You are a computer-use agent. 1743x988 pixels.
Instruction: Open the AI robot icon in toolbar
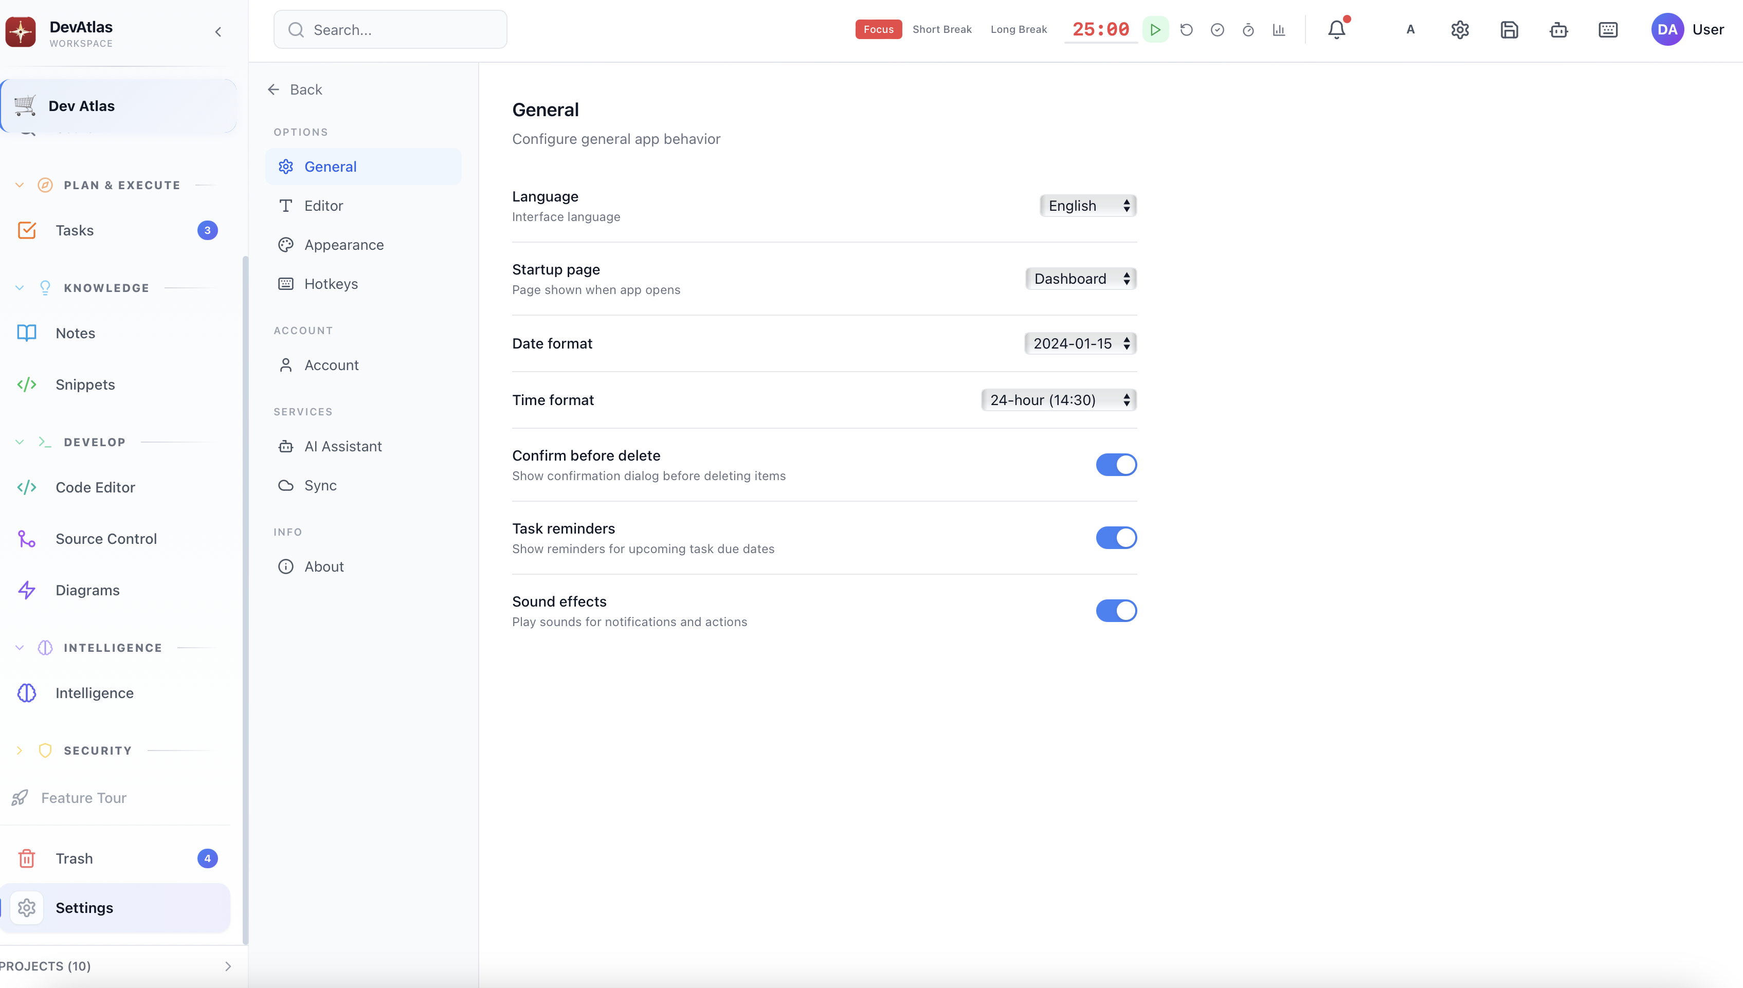[x=1558, y=29]
